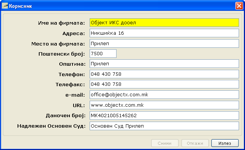Click the Телефон number field
The image size is (245, 150).
tap(164, 74)
